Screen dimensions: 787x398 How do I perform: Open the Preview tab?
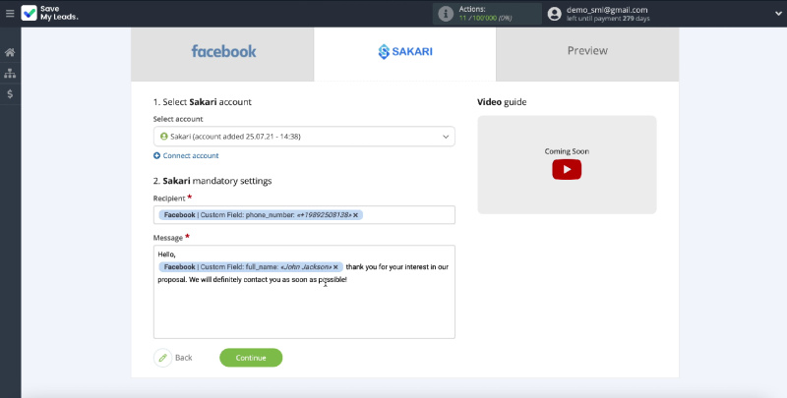[x=586, y=51]
